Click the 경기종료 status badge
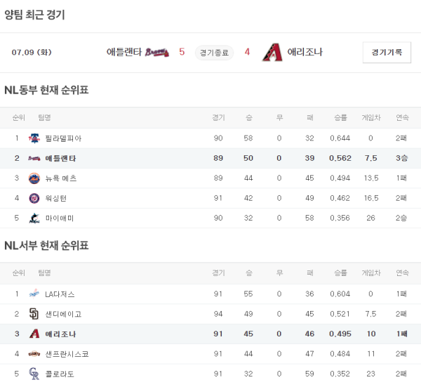This screenshot has width=421, height=387. tap(214, 52)
